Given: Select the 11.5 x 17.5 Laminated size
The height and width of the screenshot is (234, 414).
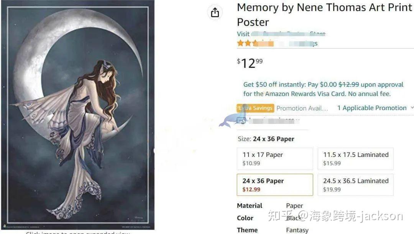Looking at the screenshot, I should [355, 159].
